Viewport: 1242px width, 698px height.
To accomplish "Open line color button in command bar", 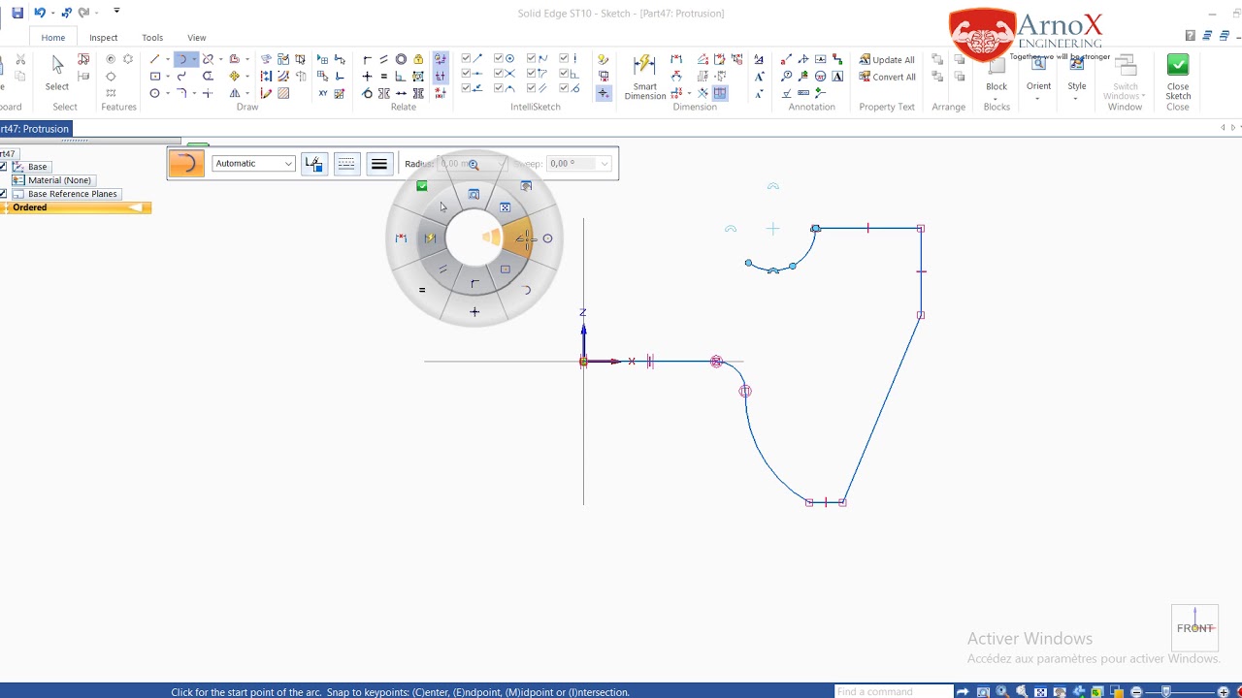I will 313,164.
